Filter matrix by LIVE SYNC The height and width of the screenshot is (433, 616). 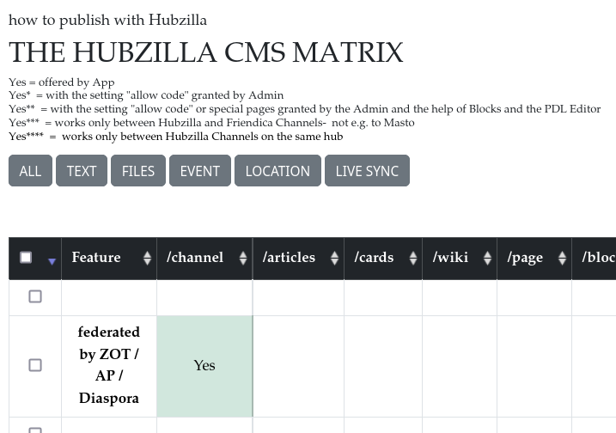point(367,171)
